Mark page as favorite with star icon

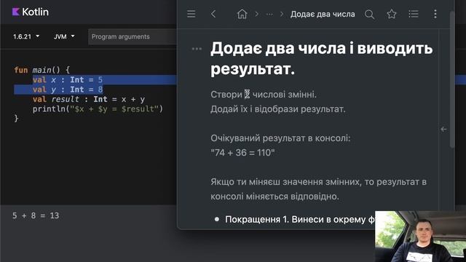[x=392, y=14]
